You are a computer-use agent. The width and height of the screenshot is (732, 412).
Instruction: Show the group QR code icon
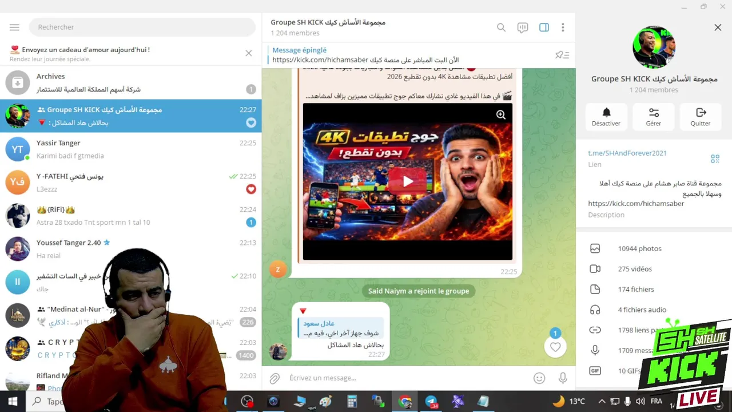coord(715,159)
